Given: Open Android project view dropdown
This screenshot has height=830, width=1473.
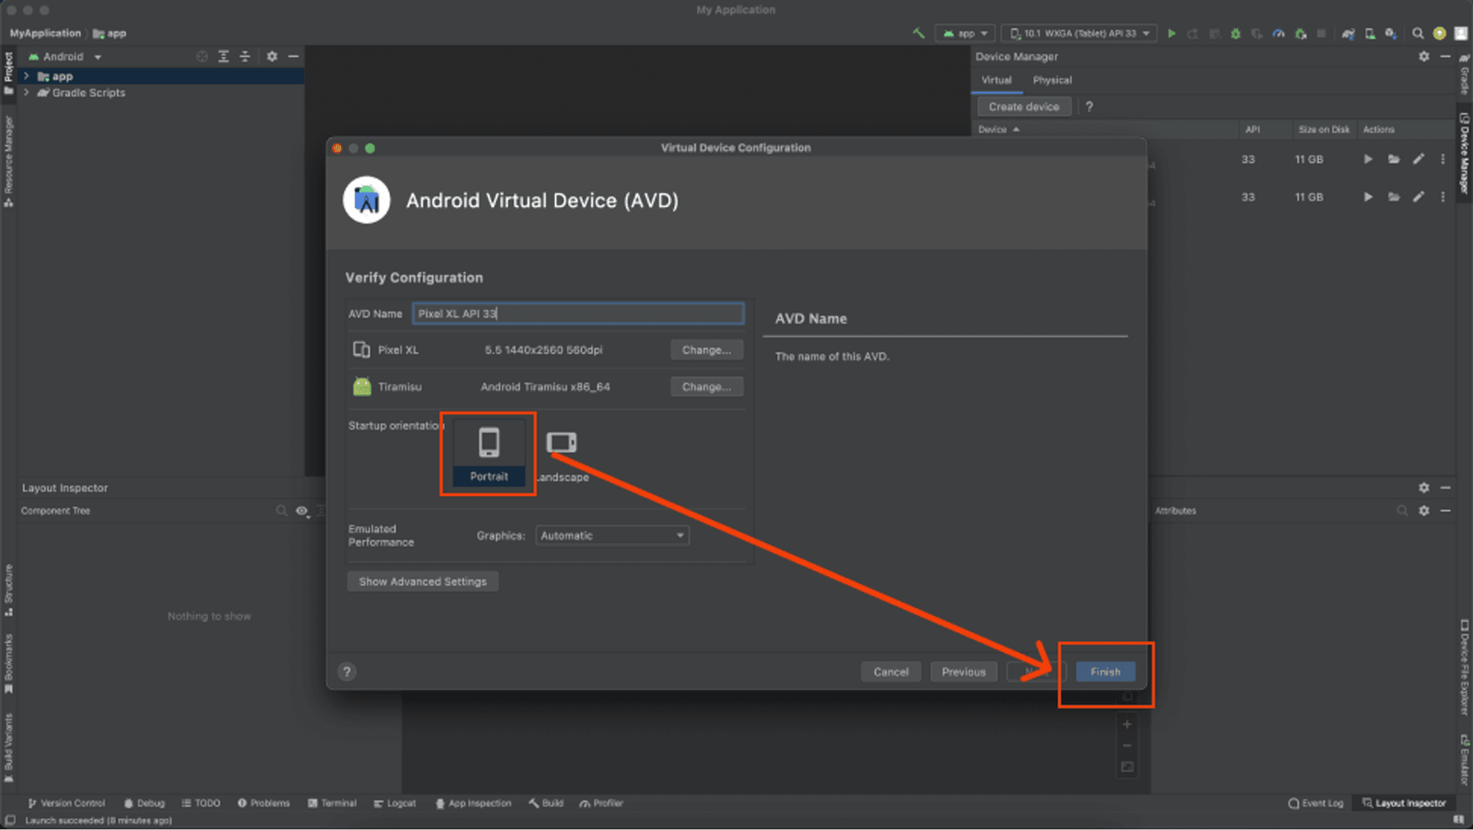Looking at the screenshot, I should (x=64, y=57).
